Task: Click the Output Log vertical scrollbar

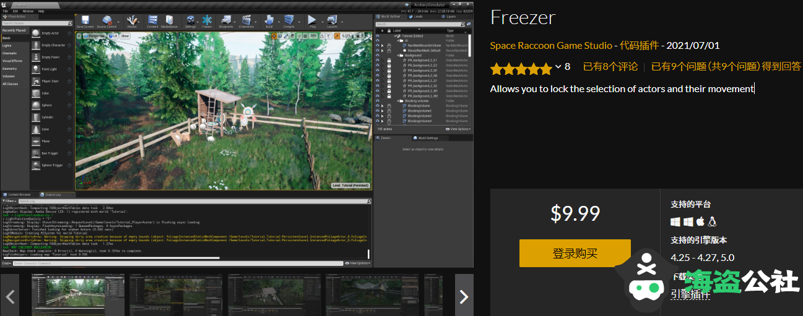Action: [x=369, y=254]
